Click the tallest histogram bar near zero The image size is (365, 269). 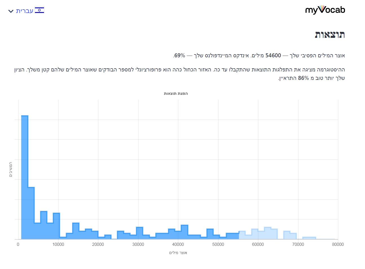[x=25, y=177]
